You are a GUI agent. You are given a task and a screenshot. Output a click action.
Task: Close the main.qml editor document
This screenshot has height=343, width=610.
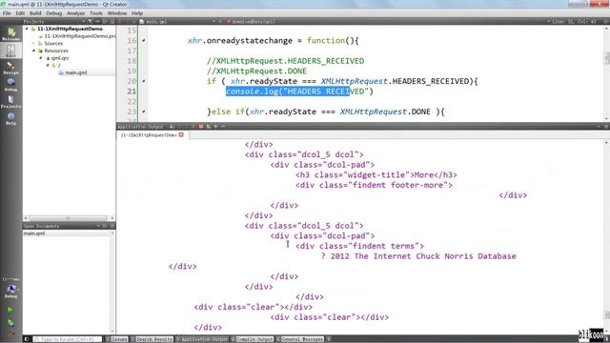click(220, 21)
